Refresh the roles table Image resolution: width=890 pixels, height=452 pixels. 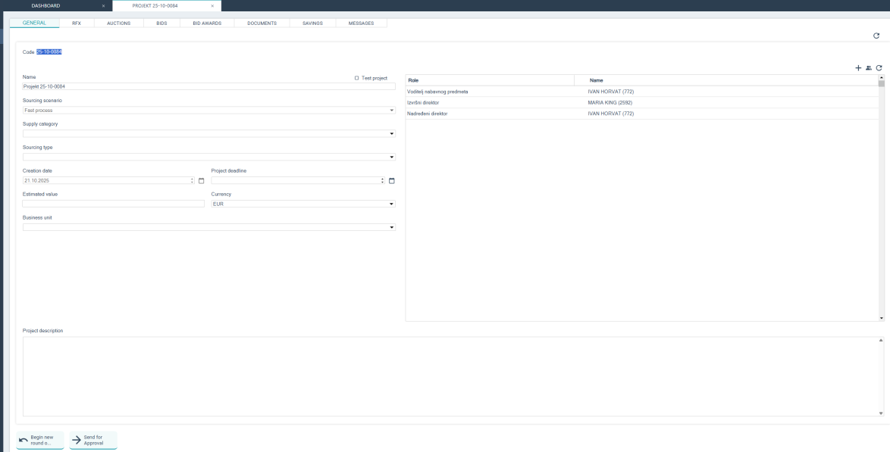pyautogui.click(x=879, y=68)
